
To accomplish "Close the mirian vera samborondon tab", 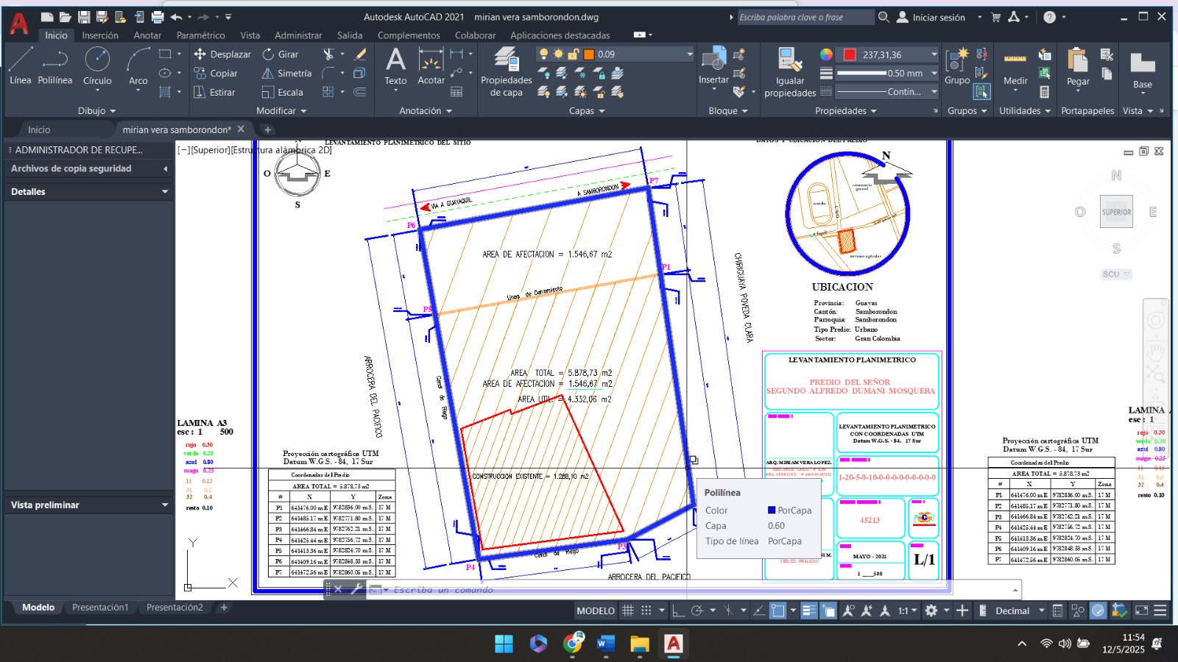I will click(241, 129).
